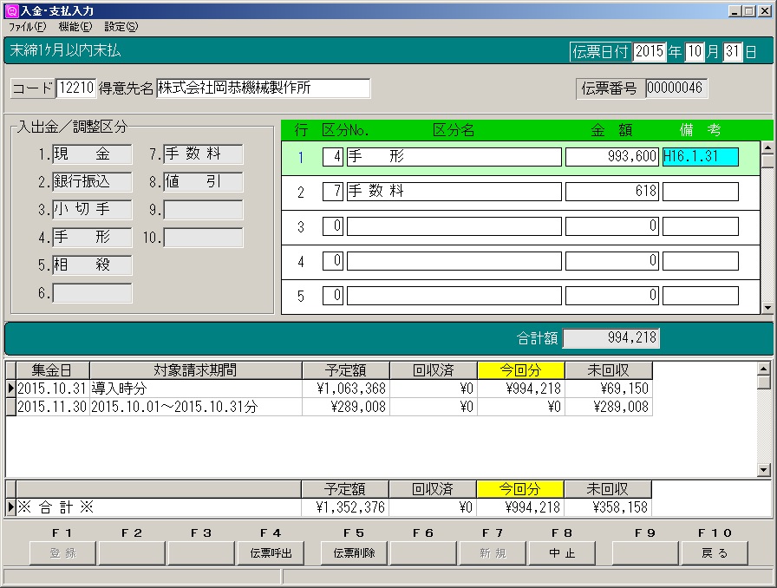Select payment type 5. 相殺

tap(92, 265)
